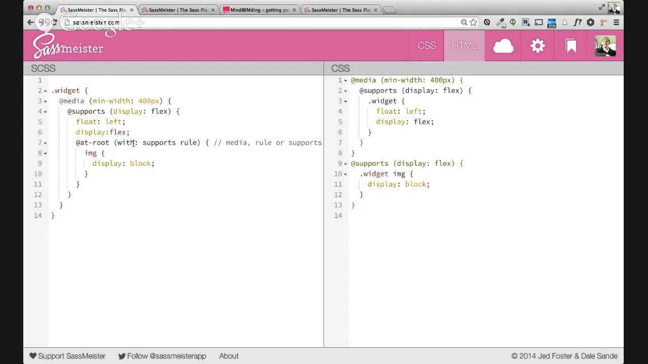
Task: Click ".widget img {" in the CSS output
Action: (x=386, y=174)
